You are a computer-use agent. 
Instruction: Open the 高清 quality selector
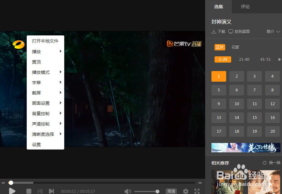(171, 191)
